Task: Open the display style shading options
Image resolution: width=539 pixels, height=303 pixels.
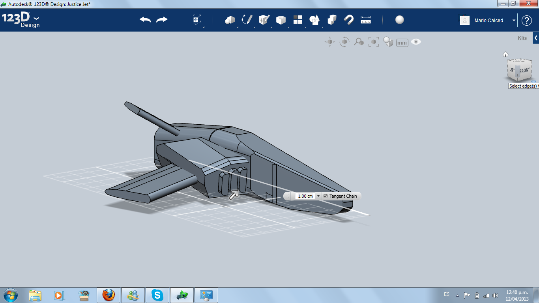Action: [x=388, y=42]
